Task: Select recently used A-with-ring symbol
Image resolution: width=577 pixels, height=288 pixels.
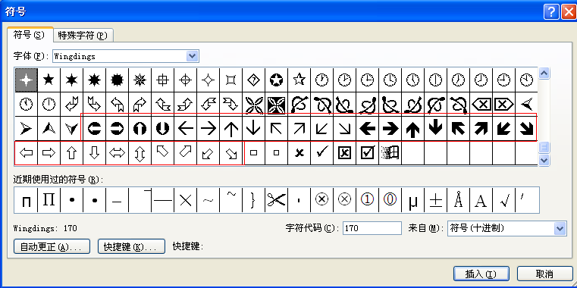Action: pos(459,200)
